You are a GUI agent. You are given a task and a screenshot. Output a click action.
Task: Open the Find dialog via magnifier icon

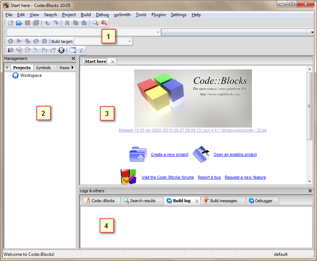click(x=95, y=22)
